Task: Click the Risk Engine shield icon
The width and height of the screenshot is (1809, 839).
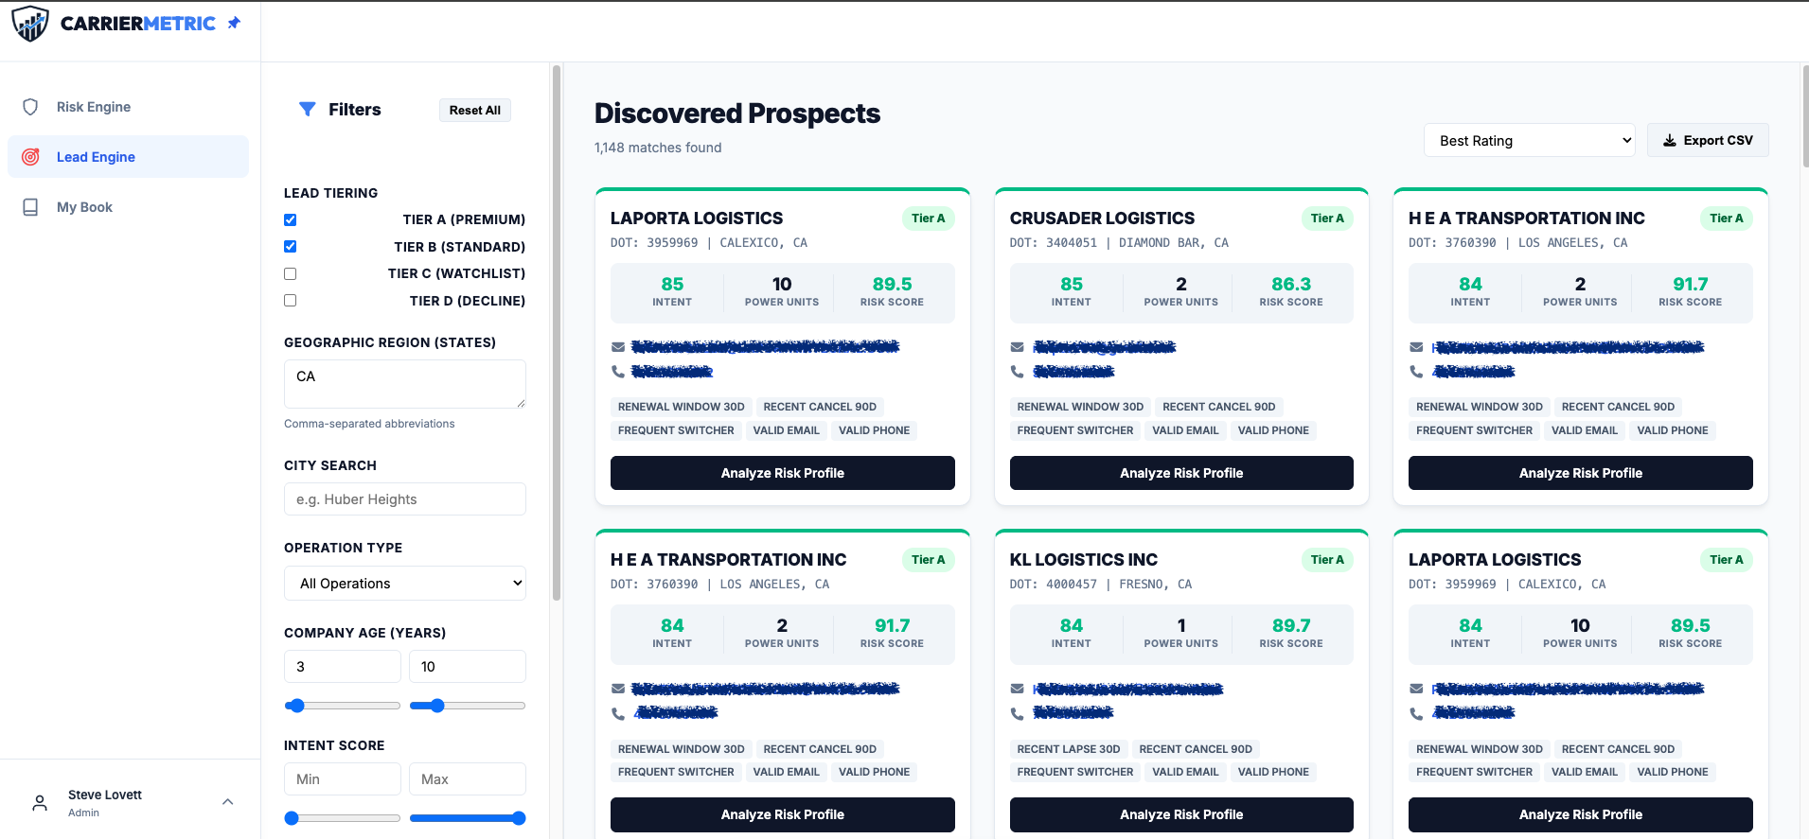Action: [30, 107]
